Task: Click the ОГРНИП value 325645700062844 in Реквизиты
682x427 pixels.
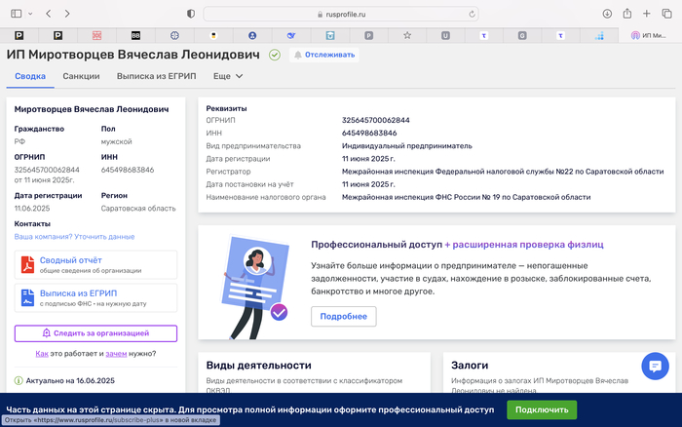Action: (x=376, y=120)
